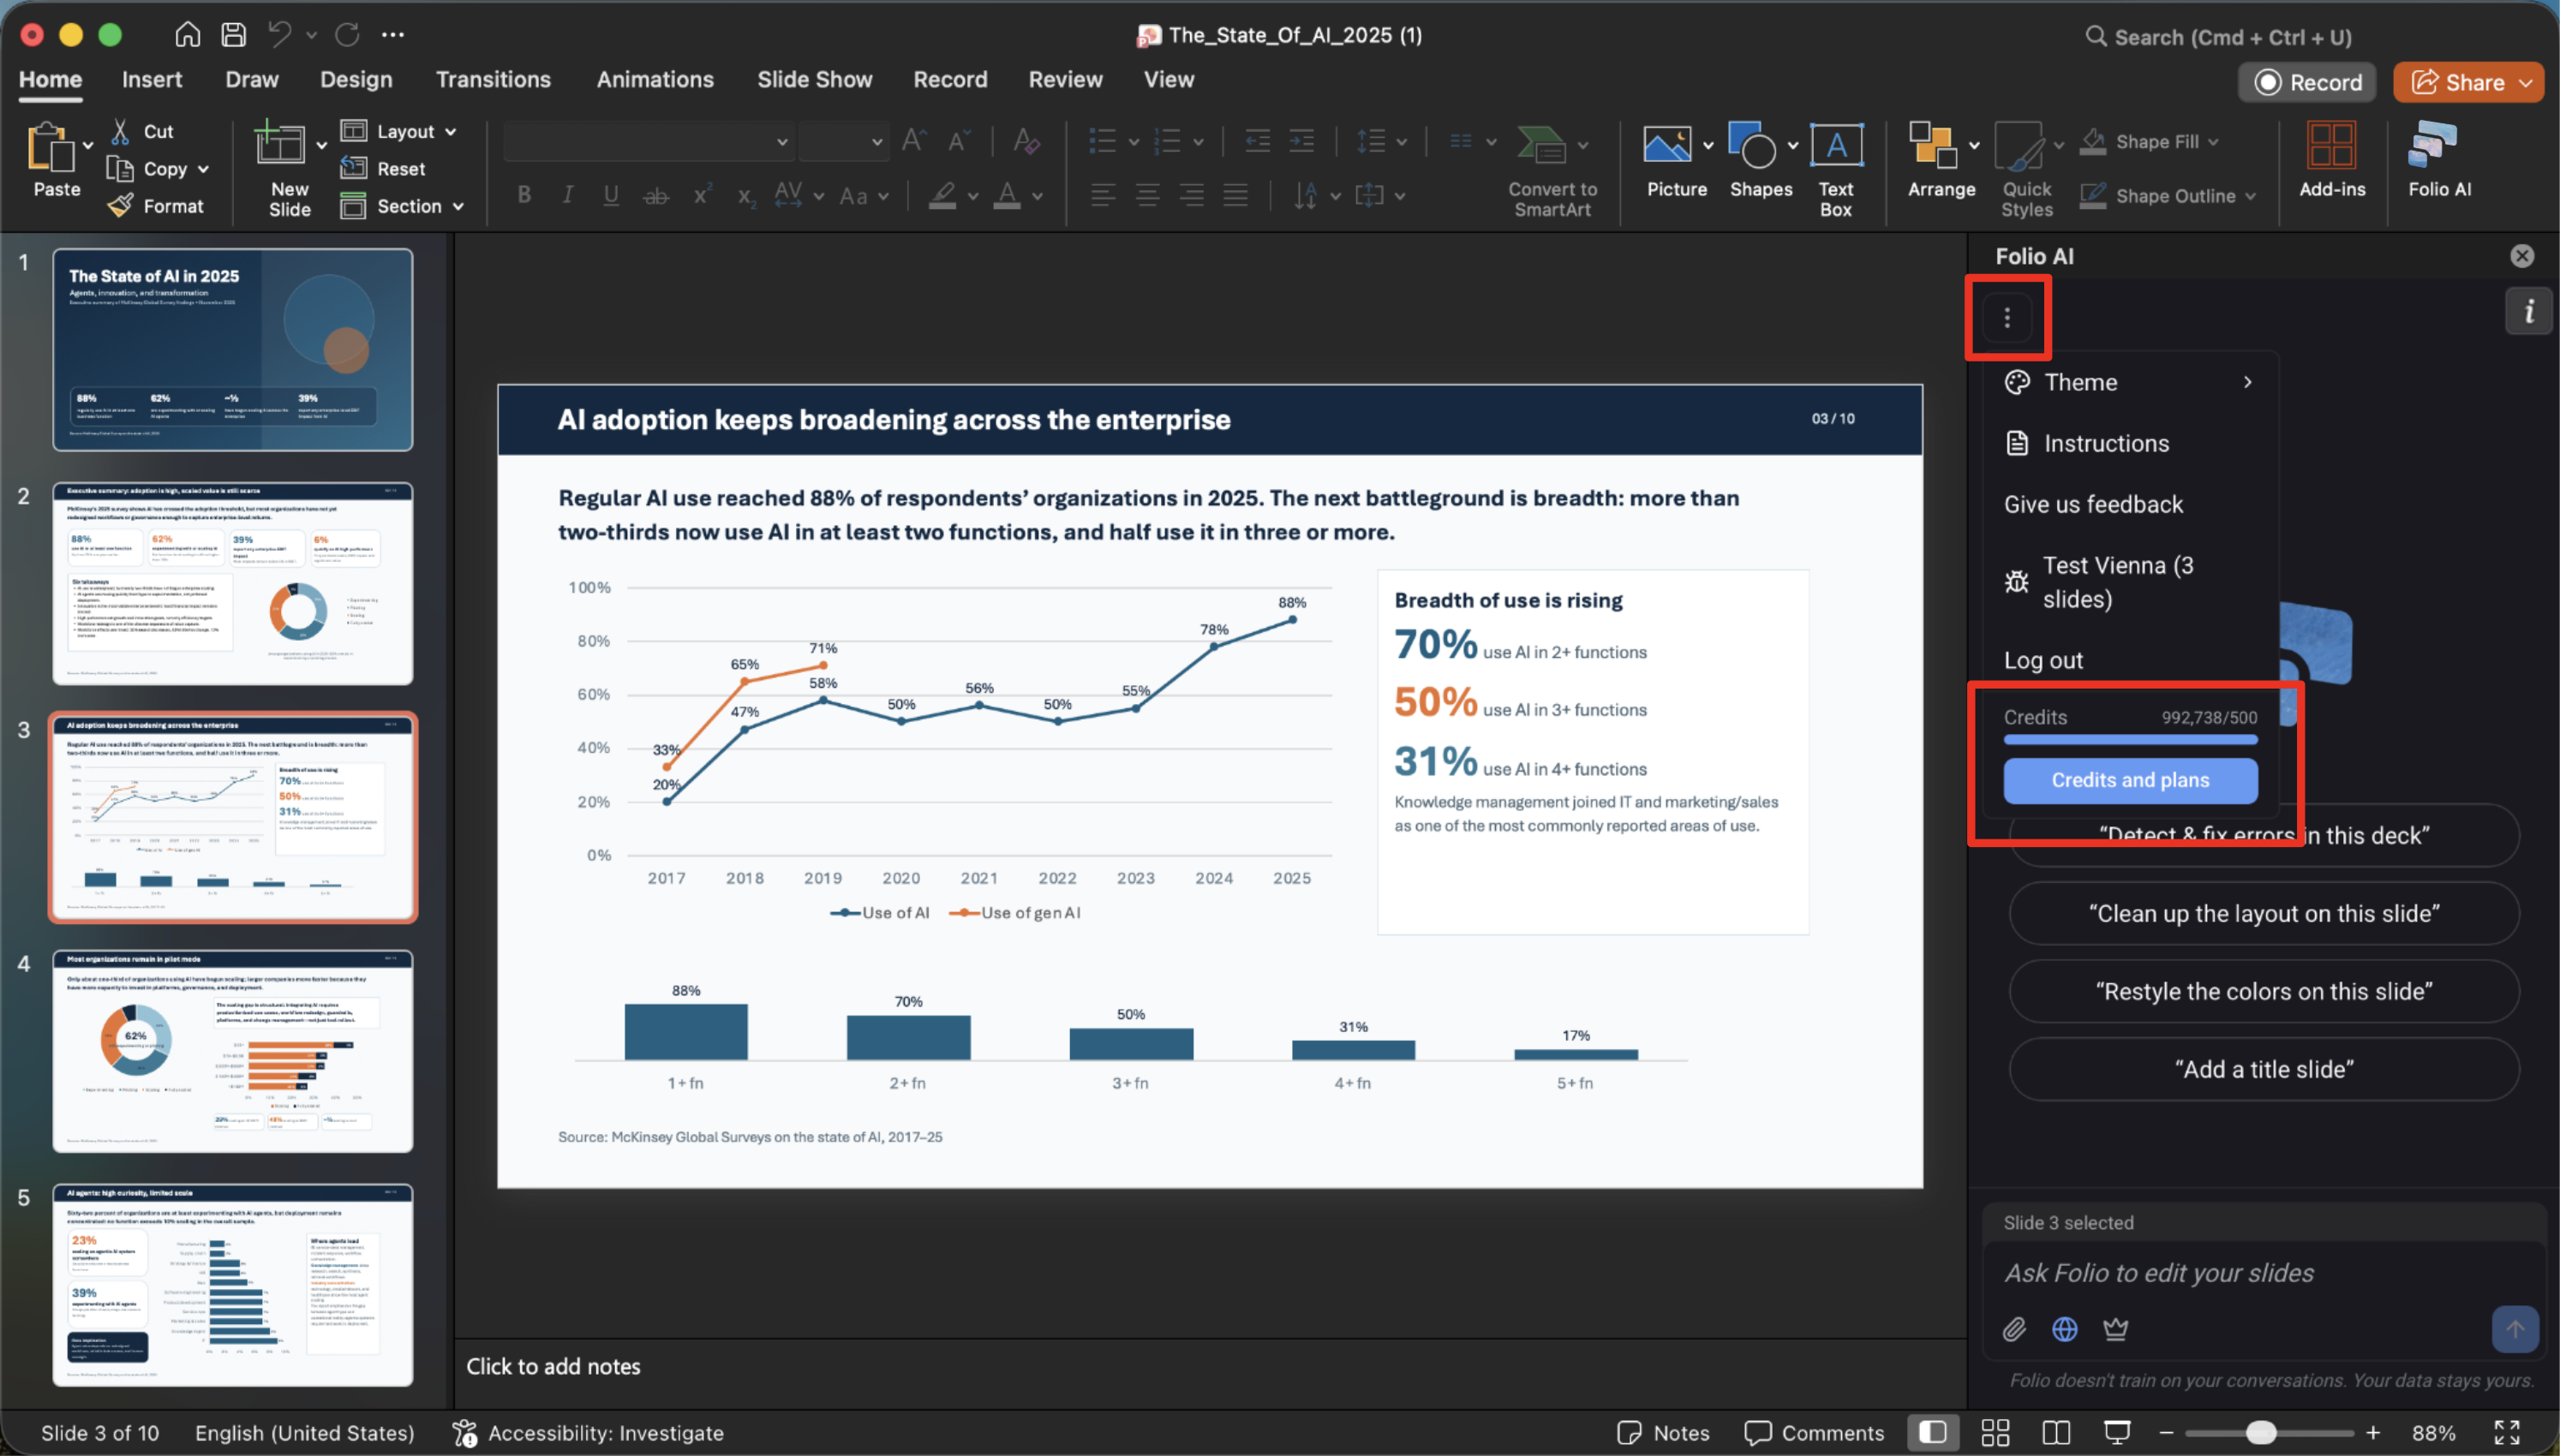The width and height of the screenshot is (2560, 1456).
Task: Toggle Italic formatting
Action: 567,195
